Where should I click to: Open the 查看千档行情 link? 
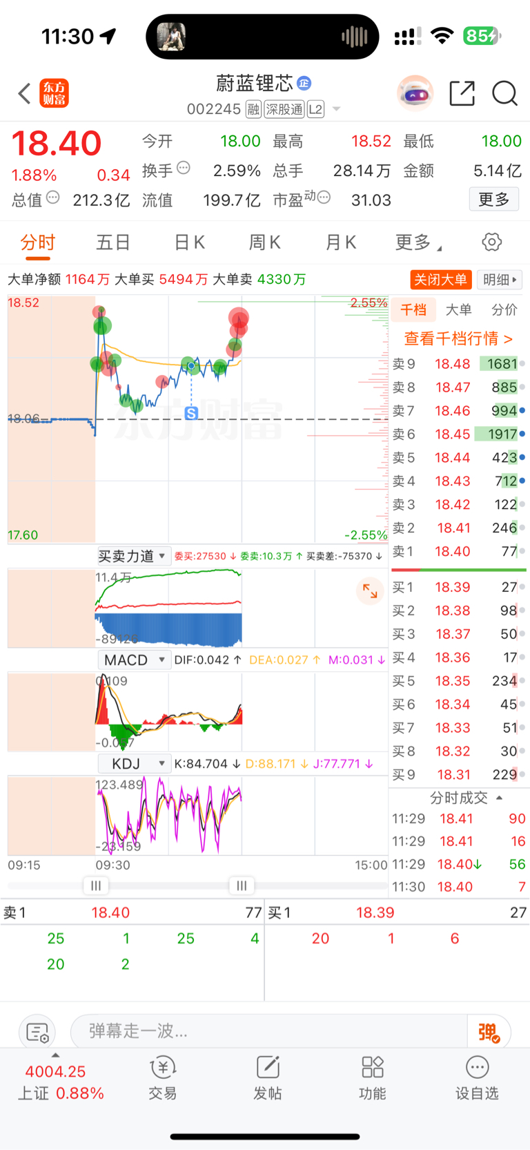tap(458, 338)
